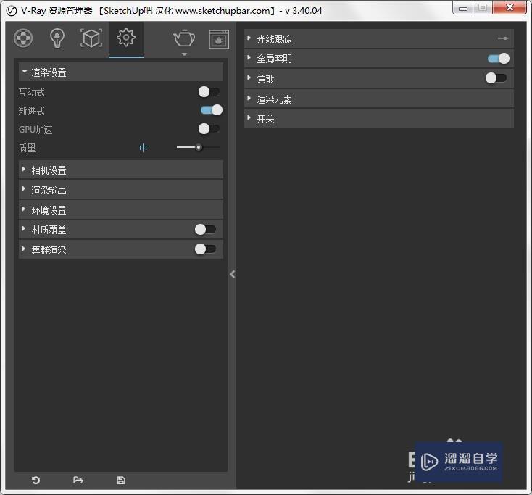This screenshot has width=532, height=495.
Task: Close the V-Ray asset manager window
Action: (x=510, y=7)
